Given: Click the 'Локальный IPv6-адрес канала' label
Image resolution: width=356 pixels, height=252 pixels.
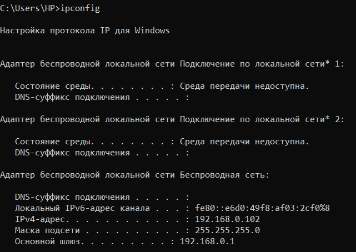Looking at the screenshot, I should tap(82, 208).
